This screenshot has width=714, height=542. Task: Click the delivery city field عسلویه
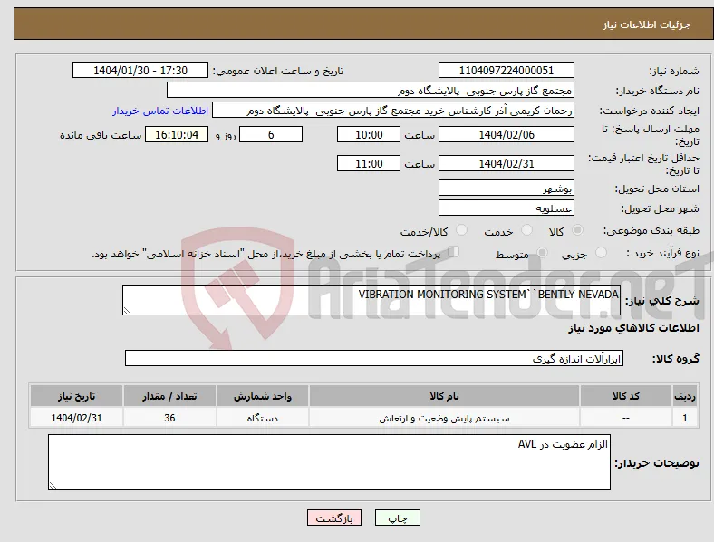click(506, 208)
